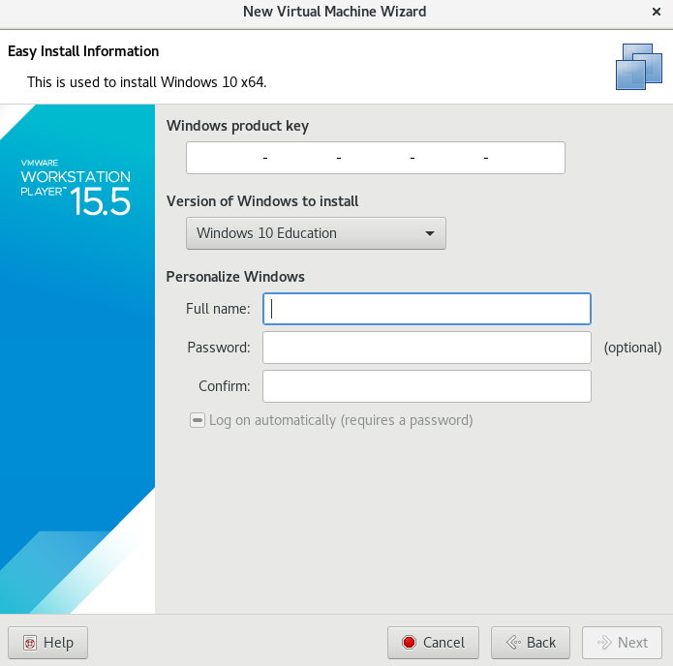Focus the Full name text box
Image resolution: width=673 pixels, height=666 pixels.
427,309
